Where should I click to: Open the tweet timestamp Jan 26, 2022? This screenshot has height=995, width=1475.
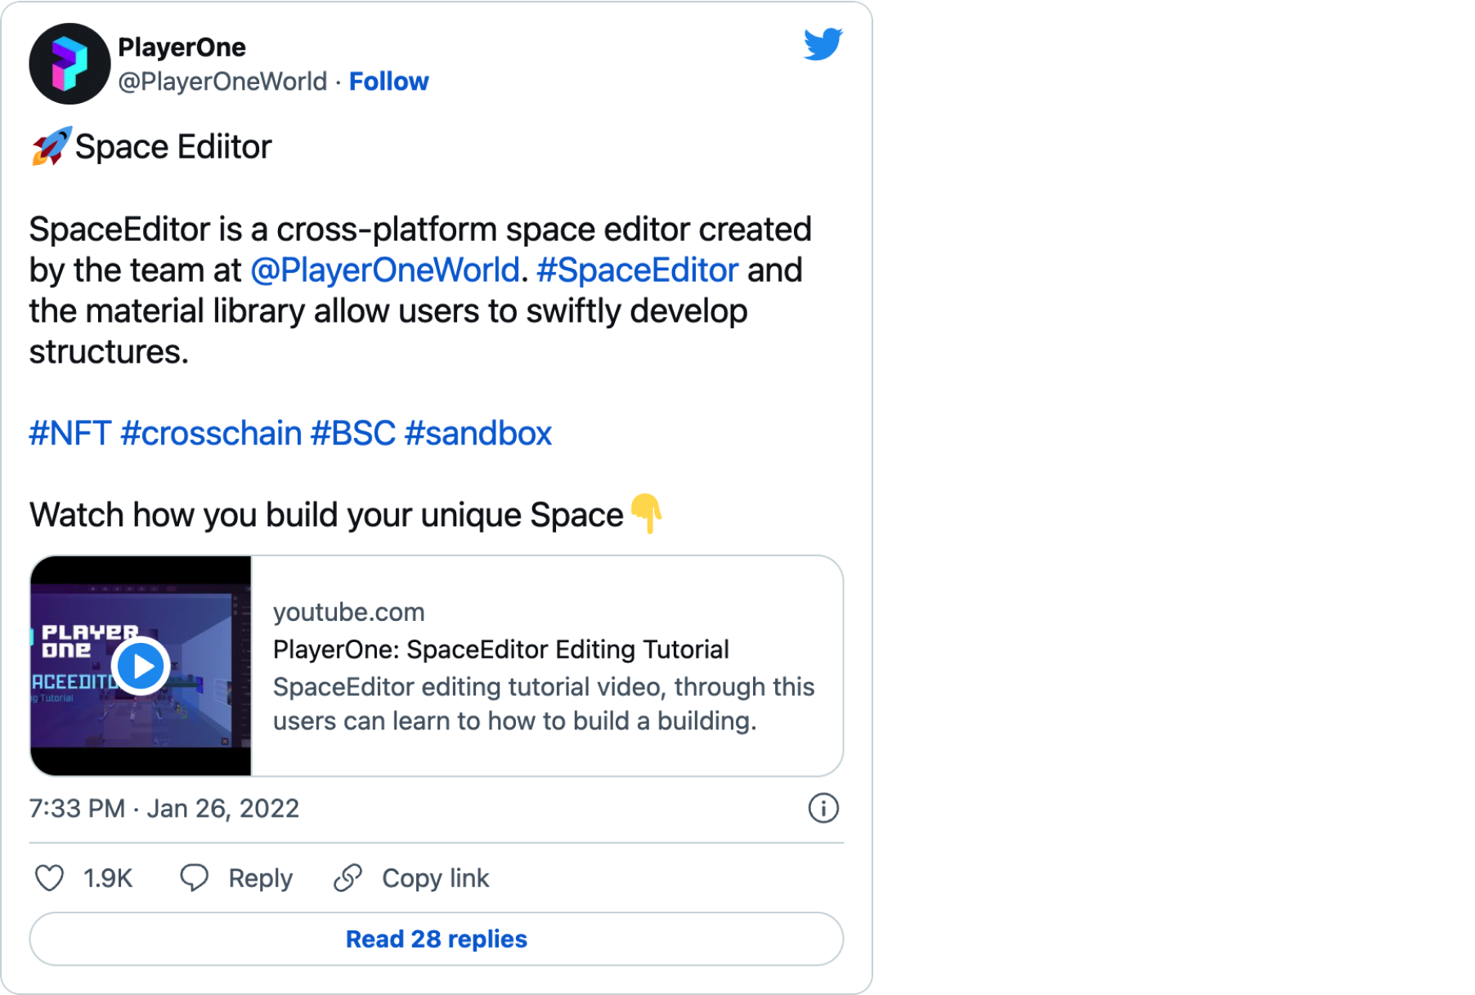click(x=164, y=808)
